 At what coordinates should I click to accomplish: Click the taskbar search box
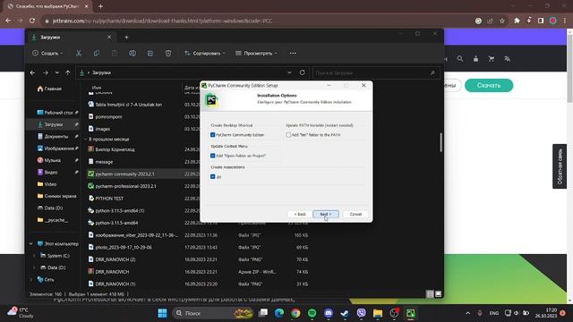[213, 313]
